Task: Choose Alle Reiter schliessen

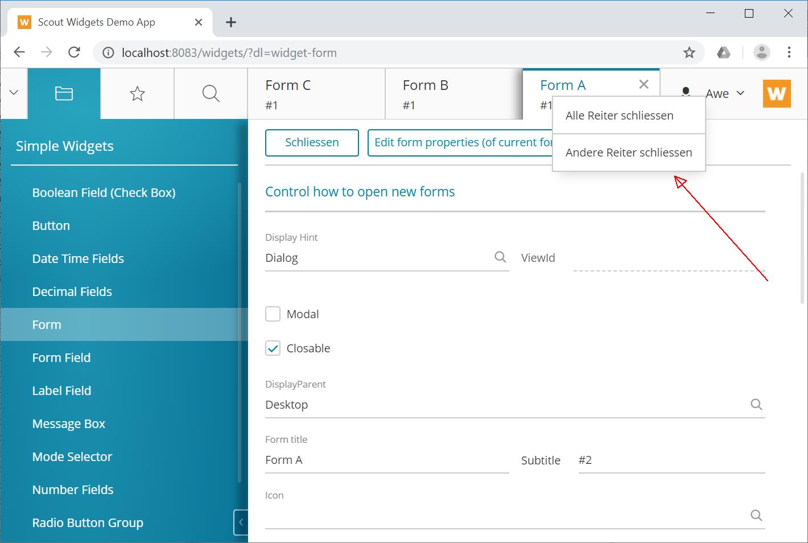Action: coord(629,116)
